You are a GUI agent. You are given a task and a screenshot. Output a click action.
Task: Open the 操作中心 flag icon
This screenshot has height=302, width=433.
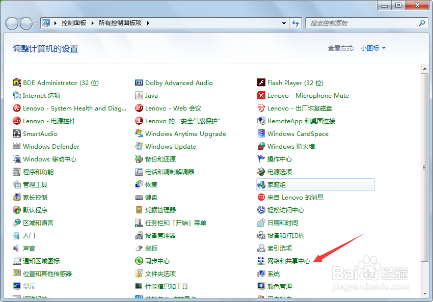coord(261,159)
